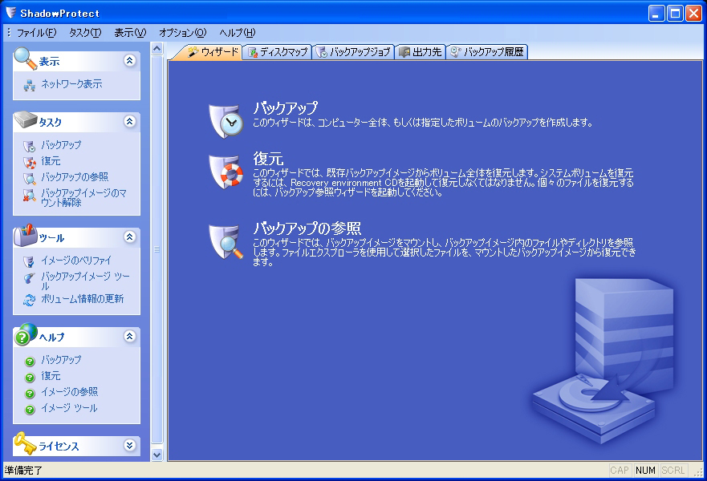Click the menu bar grip handle

(x=9, y=33)
